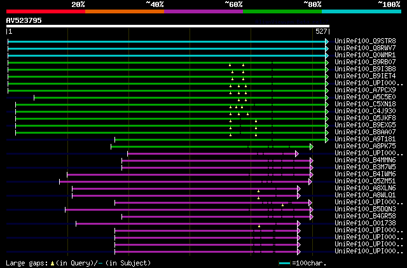Click the purple alignment bar for B4IWM6
407x268 pixels.
tap(188, 175)
